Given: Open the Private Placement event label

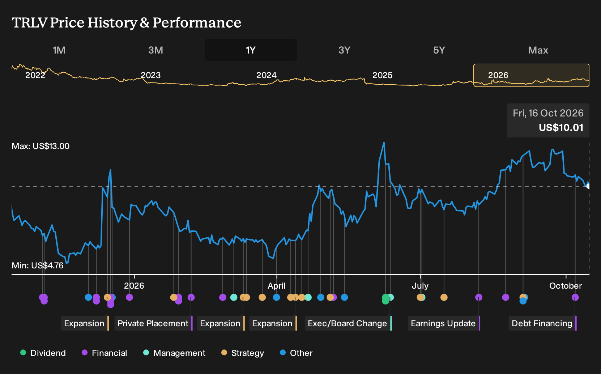Looking at the screenshot, I should [x=154, y=323].
